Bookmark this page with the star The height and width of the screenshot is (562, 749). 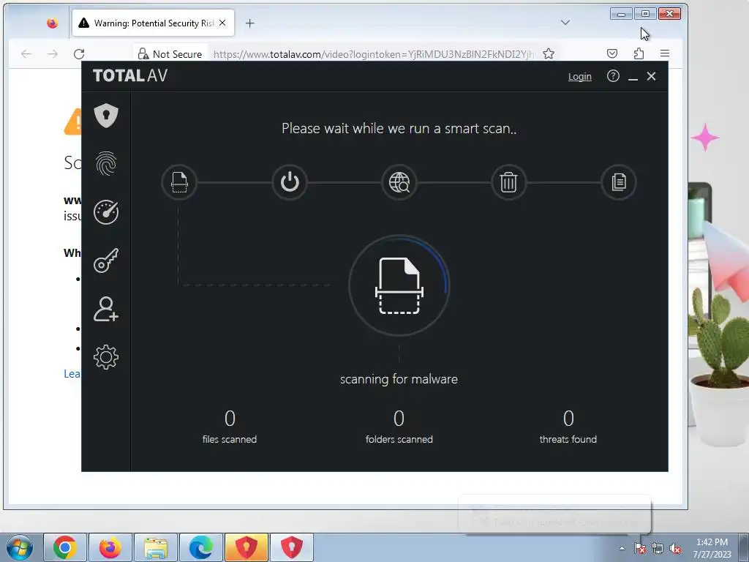tap(549, 54)
